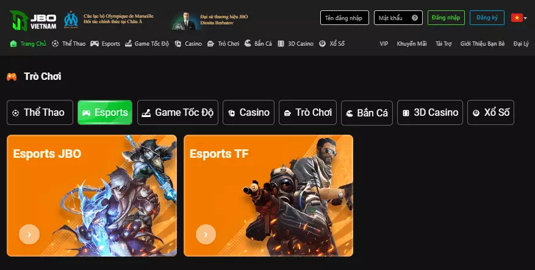Select the Xổ Số category tab
Viewport: 535px width, 270px height.
coord(490,113)
